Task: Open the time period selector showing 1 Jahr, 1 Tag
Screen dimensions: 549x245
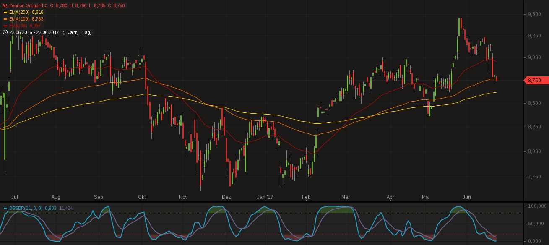Action: (77, 32)
